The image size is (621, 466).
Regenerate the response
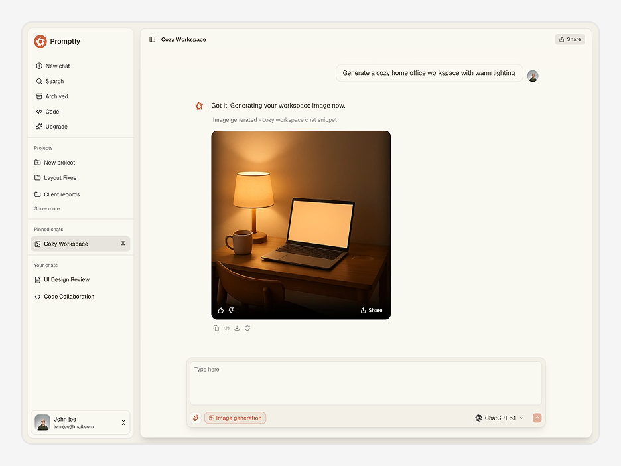[x=247, y=328]
